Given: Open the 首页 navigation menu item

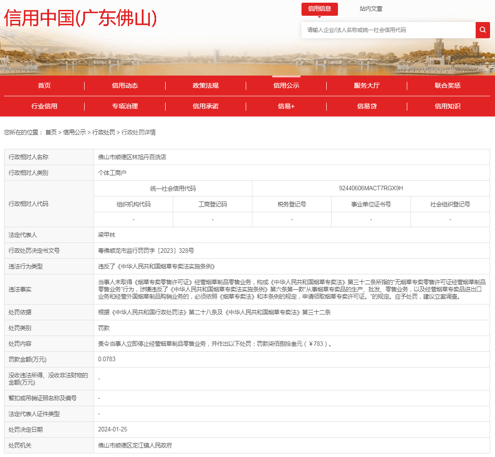Looking at the screenshot, I should pos(44,85).
